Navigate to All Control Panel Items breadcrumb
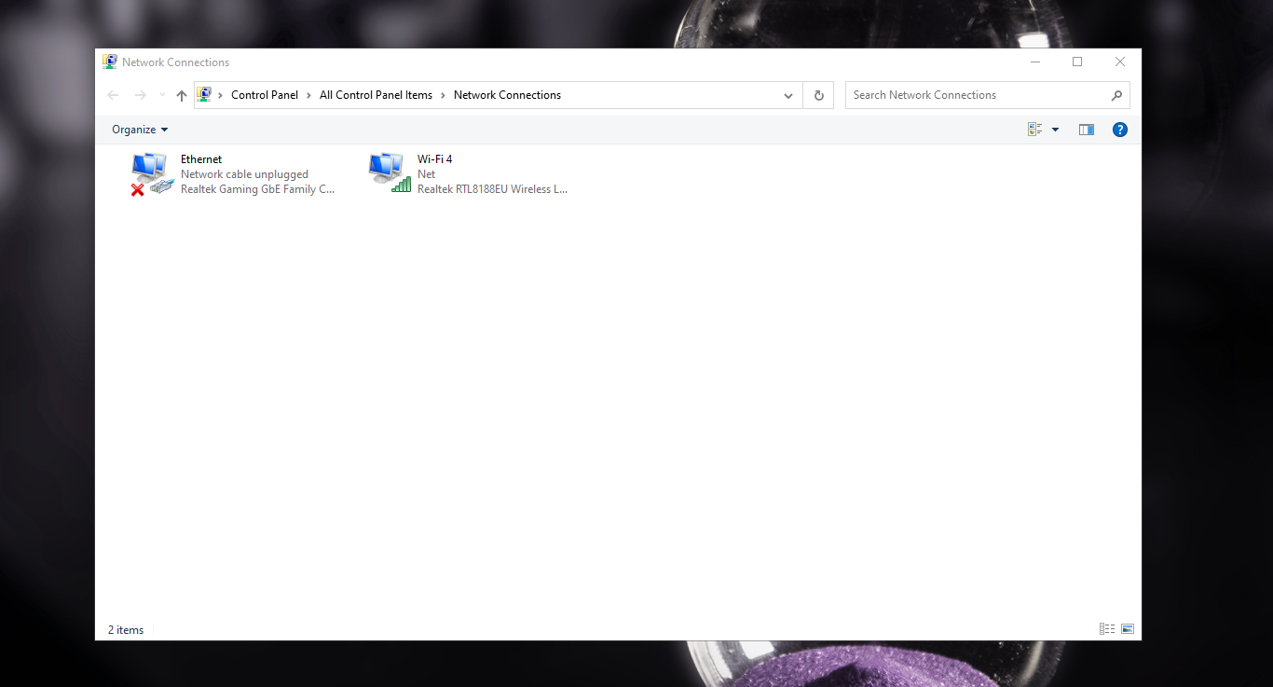Image resolution: width=1273 pixels, height=687 pixels. click(x=376, y=95)
